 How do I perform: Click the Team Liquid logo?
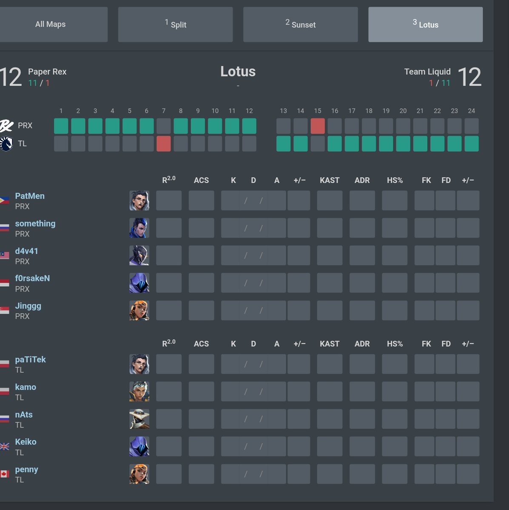click(x=6, y=144)
